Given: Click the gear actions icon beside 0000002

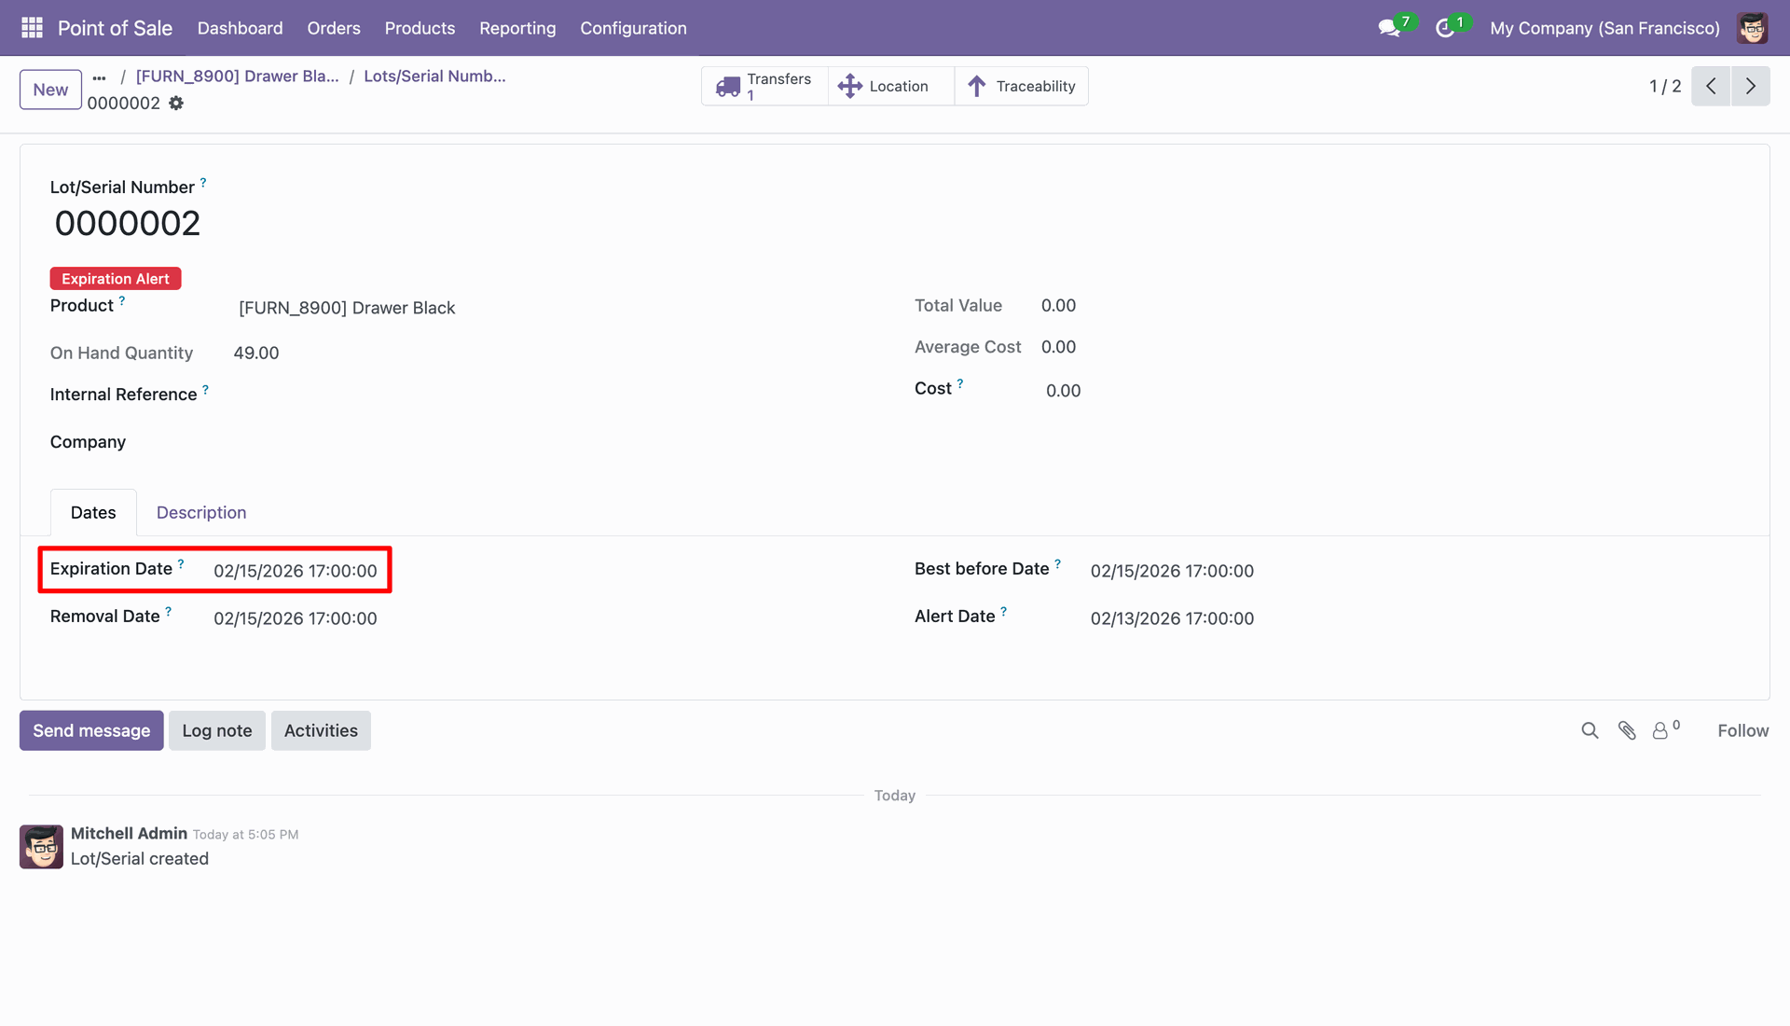Looking at the screenshot, I should pos(176,104).
